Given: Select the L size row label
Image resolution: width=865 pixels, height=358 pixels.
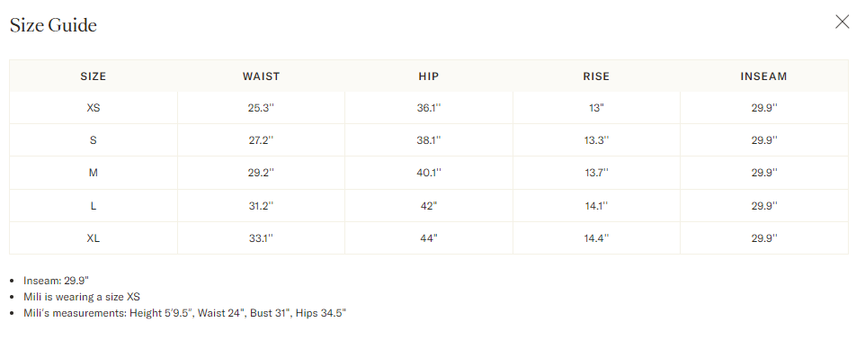Looking at the screenshot, I should (94, 206).
